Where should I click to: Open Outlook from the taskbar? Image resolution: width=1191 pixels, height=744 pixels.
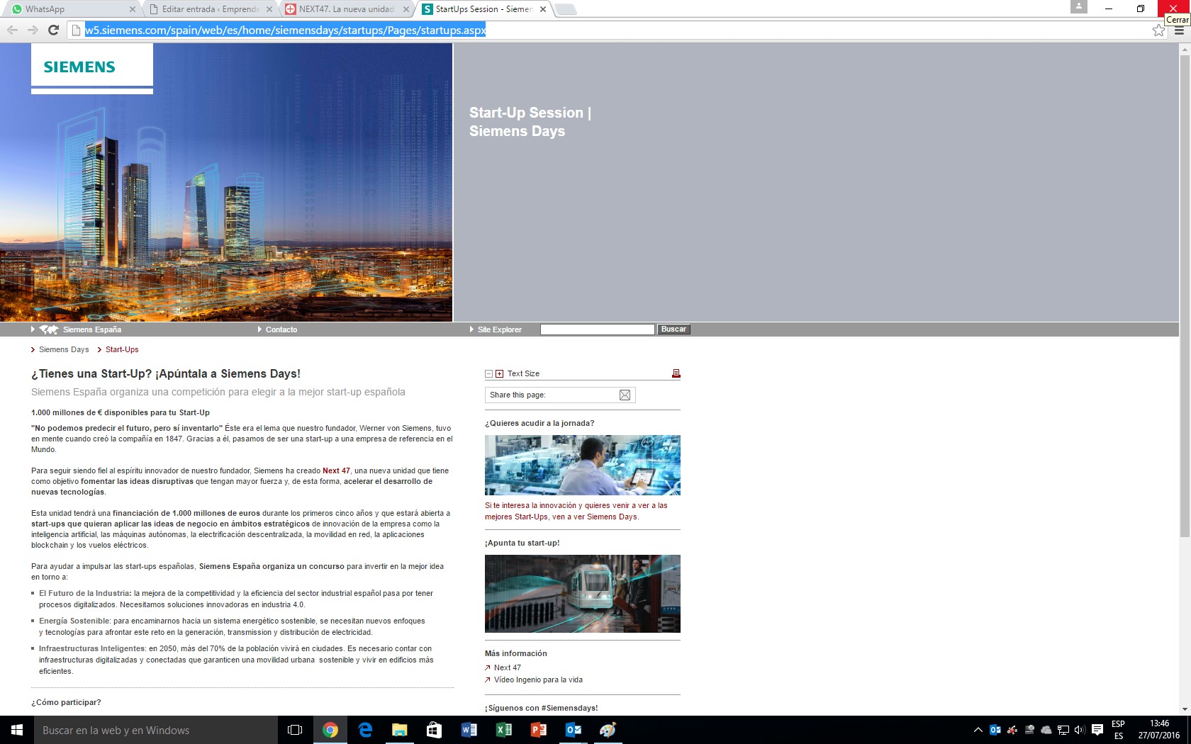(573, 730)
